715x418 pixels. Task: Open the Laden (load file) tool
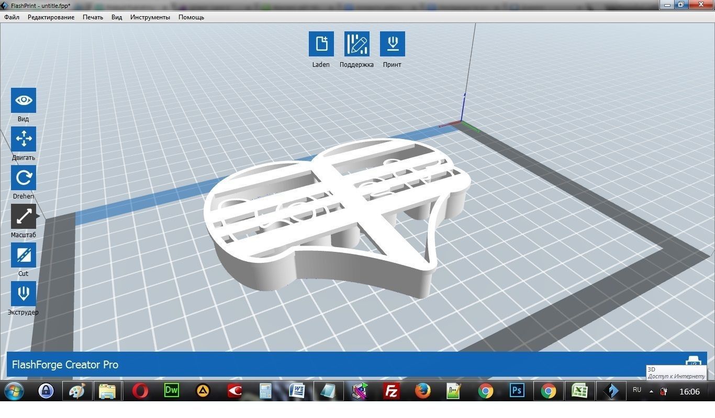[321, 44]
